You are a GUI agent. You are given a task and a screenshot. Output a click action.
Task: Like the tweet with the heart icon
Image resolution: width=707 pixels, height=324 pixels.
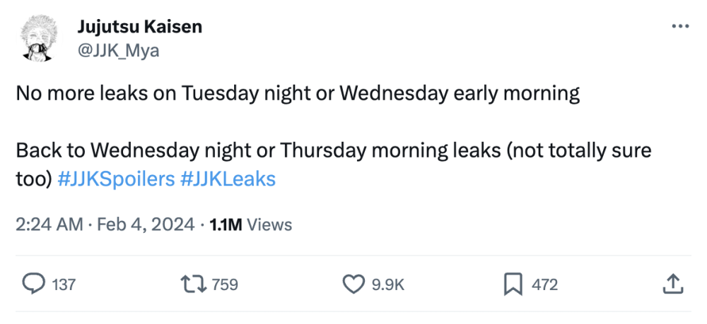[352, 284]
